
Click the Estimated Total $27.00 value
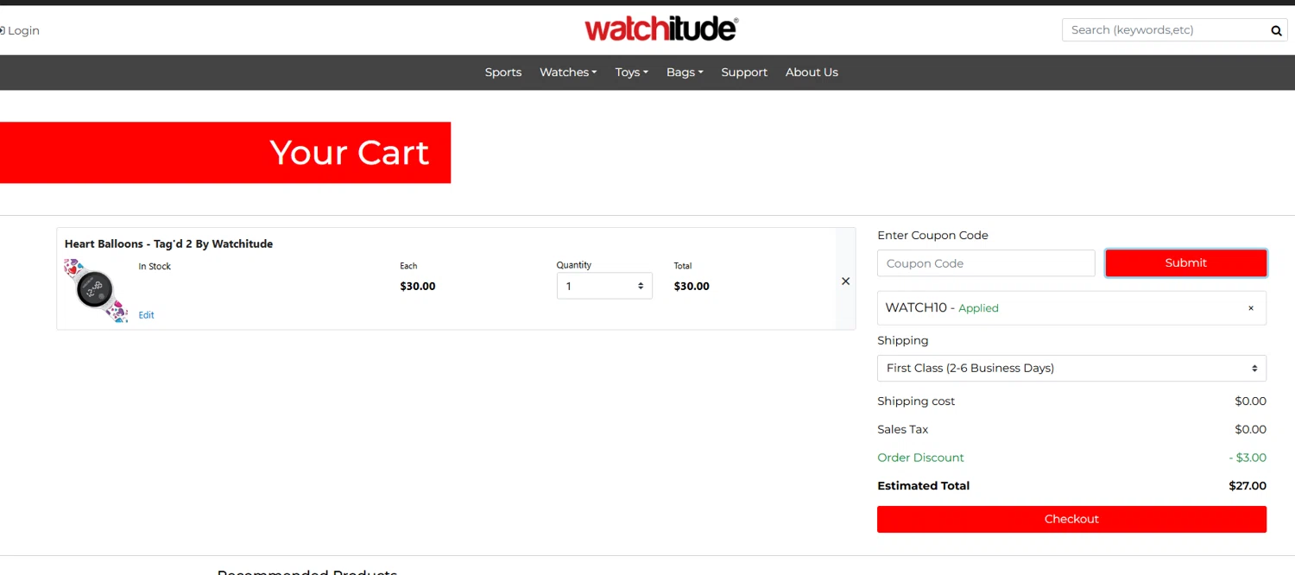point(1248,486)
